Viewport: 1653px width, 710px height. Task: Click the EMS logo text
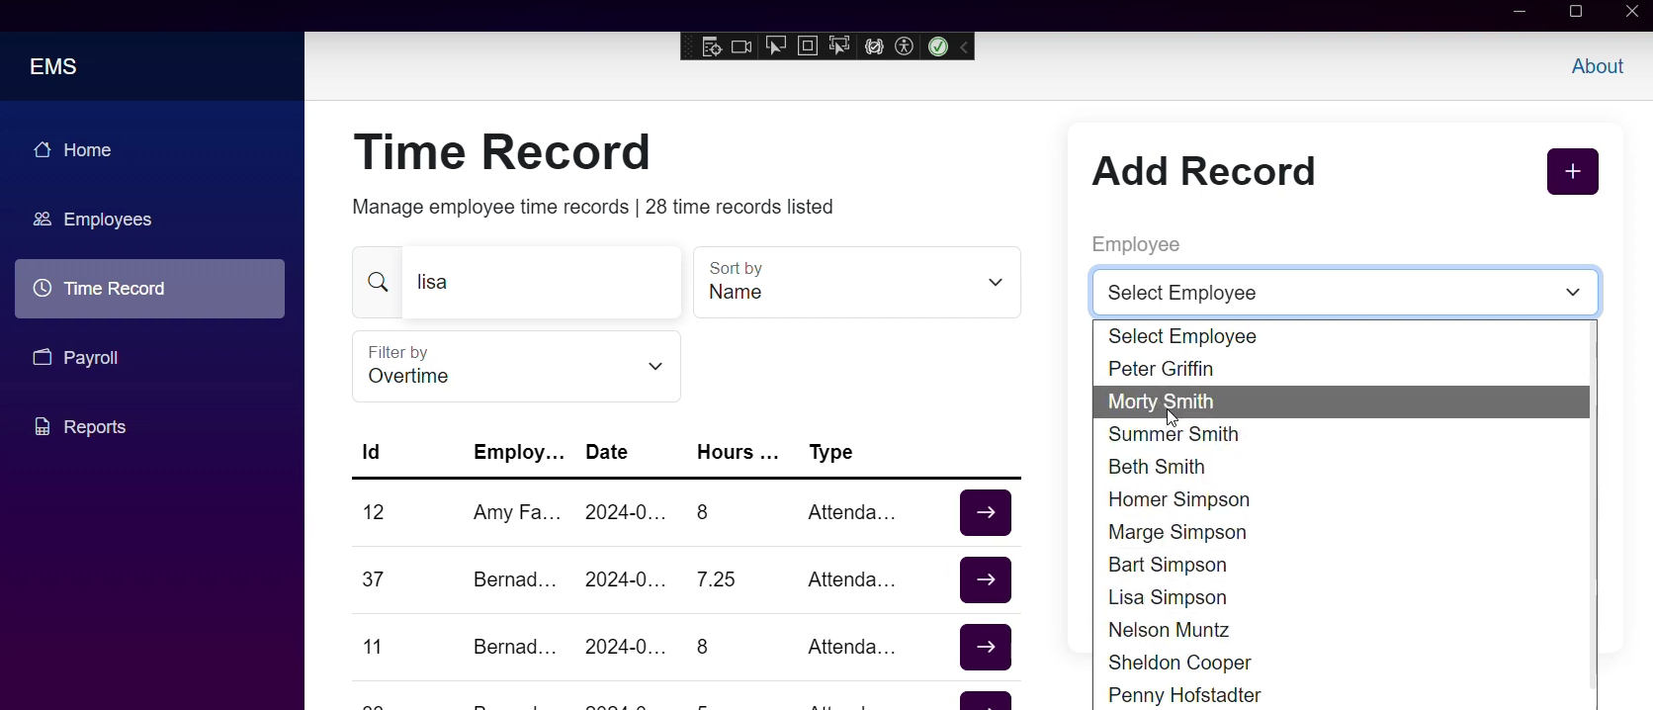coord(53,66)
